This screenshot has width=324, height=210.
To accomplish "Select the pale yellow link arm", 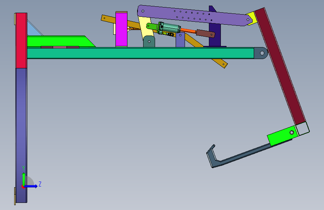I will (146, 27).
